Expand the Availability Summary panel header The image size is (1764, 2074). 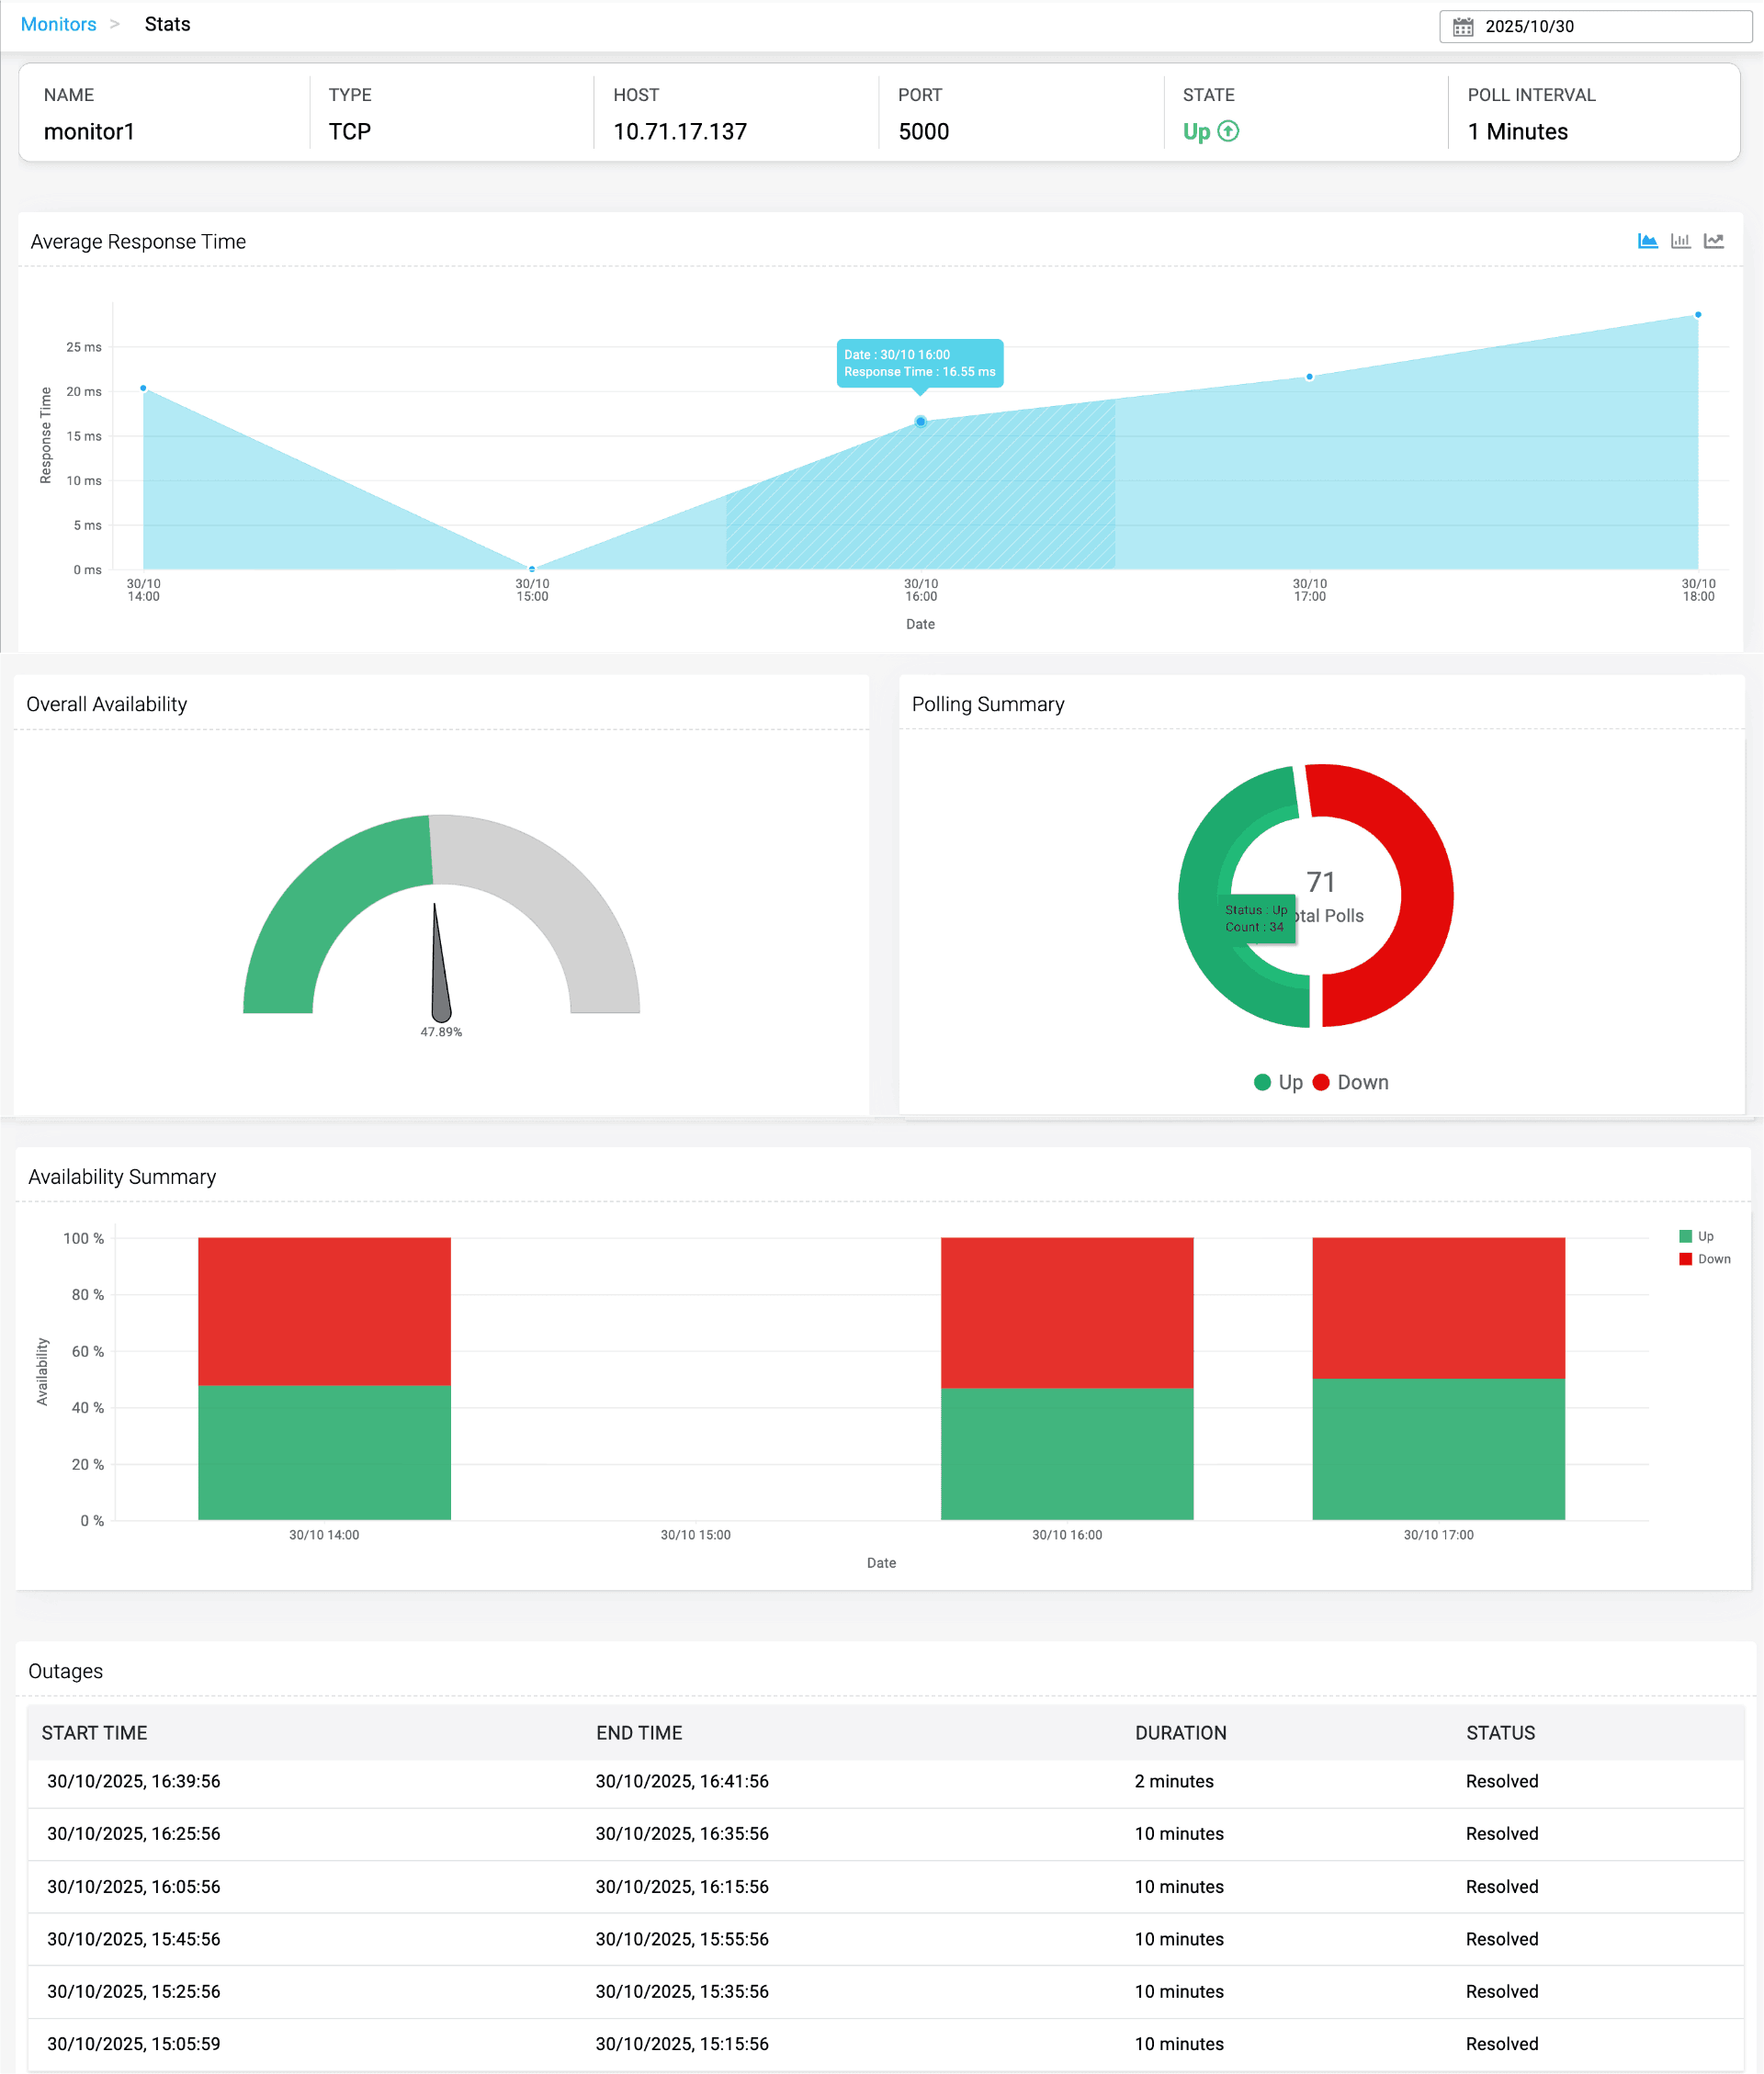pyautogui.click(x=121, y=1178)
